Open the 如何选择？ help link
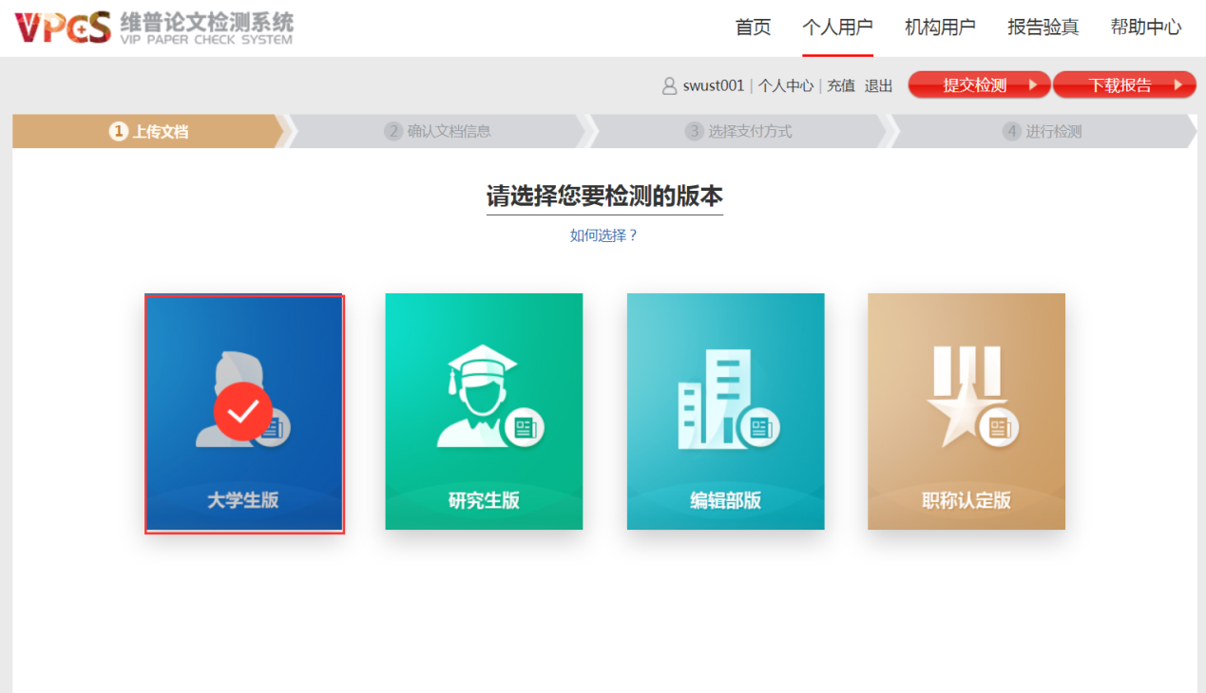Image resolution: width=1206 pixels, height=693 pixels. coord(604,235)
